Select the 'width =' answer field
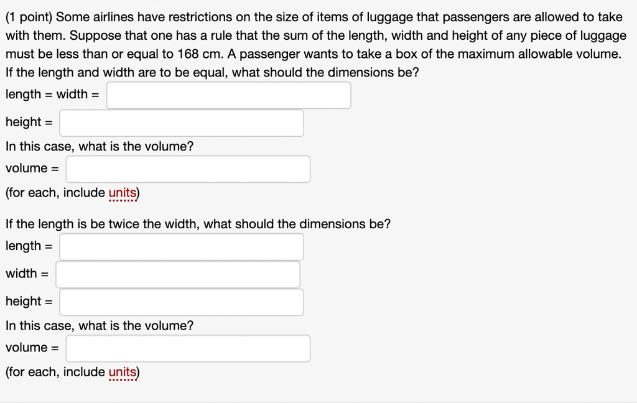637x403 pixels. pos(178,275)
